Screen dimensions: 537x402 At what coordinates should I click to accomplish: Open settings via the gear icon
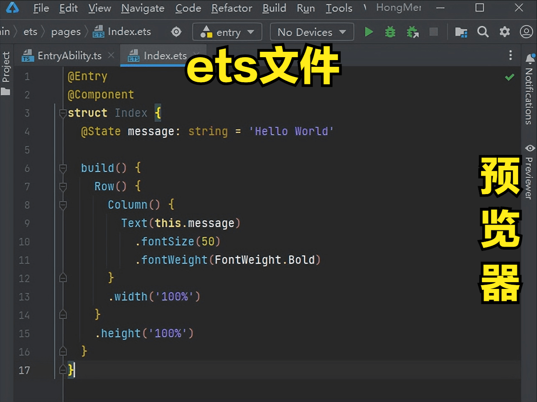pos(505,32)
